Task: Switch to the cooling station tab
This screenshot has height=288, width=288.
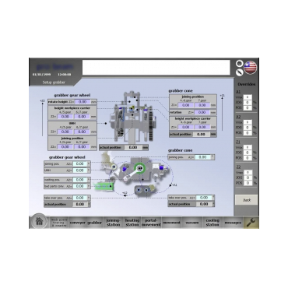Action: coord(212,223)
